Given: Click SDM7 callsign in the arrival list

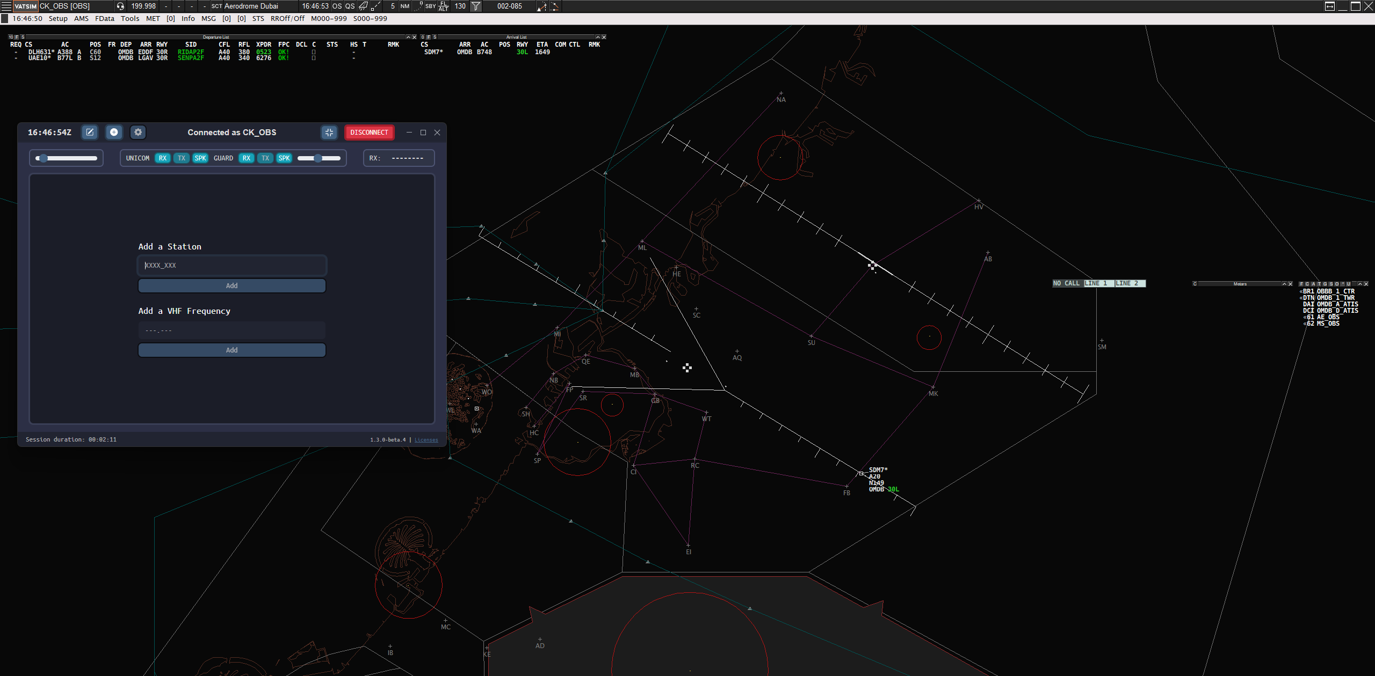Looking at the screenshot, I should tap(433, 52).
